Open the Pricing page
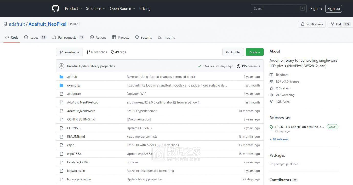353x185 pixels. pos(145,8)
